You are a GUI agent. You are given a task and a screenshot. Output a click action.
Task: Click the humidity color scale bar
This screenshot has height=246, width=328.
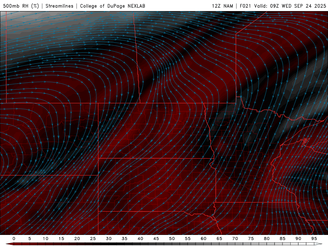point(164,244)
